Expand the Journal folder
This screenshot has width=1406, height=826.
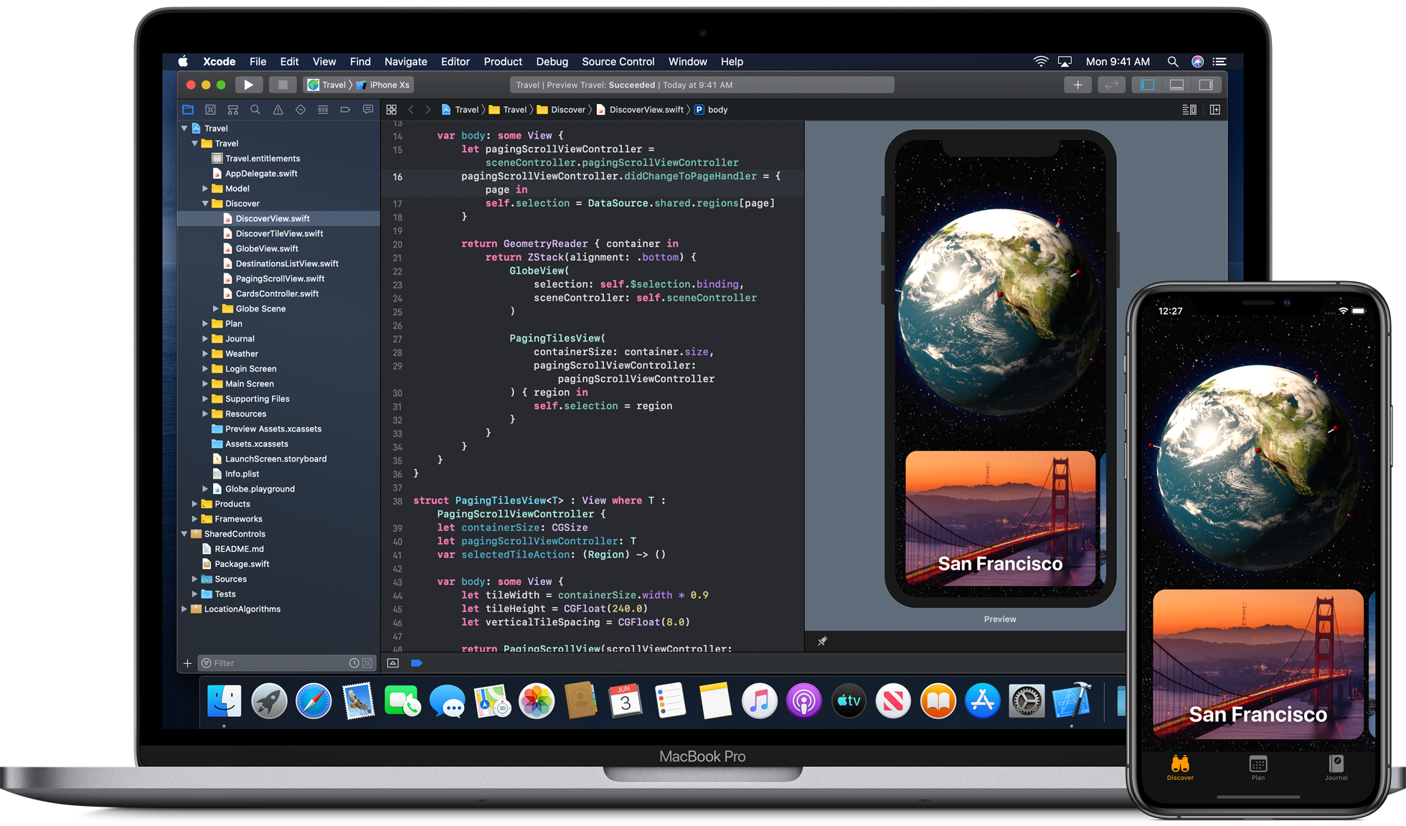[x=205, y=339]
